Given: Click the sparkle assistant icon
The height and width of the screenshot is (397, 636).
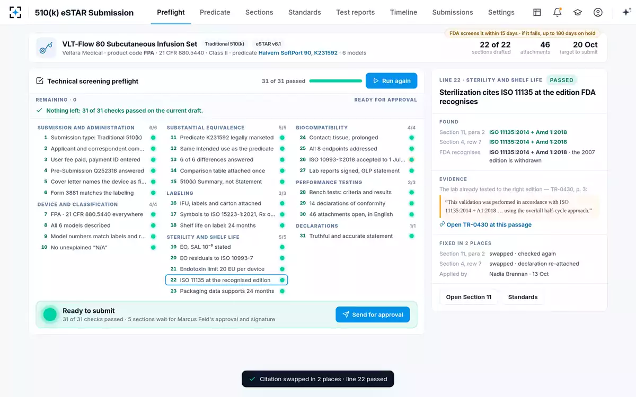Looking at the screenshot, I should click(626, 12).
